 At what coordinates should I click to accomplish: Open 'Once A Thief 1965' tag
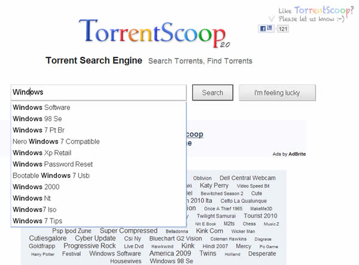click(x=223, y=209)
